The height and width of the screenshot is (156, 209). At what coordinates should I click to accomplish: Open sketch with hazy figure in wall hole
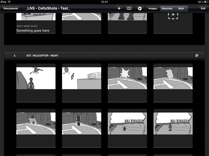click(36, 123)
